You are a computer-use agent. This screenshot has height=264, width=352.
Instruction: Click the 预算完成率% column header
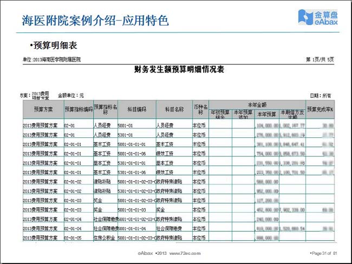320,109
